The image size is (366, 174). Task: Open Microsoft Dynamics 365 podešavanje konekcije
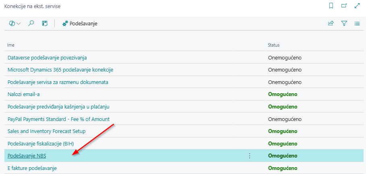click(60, 70)
